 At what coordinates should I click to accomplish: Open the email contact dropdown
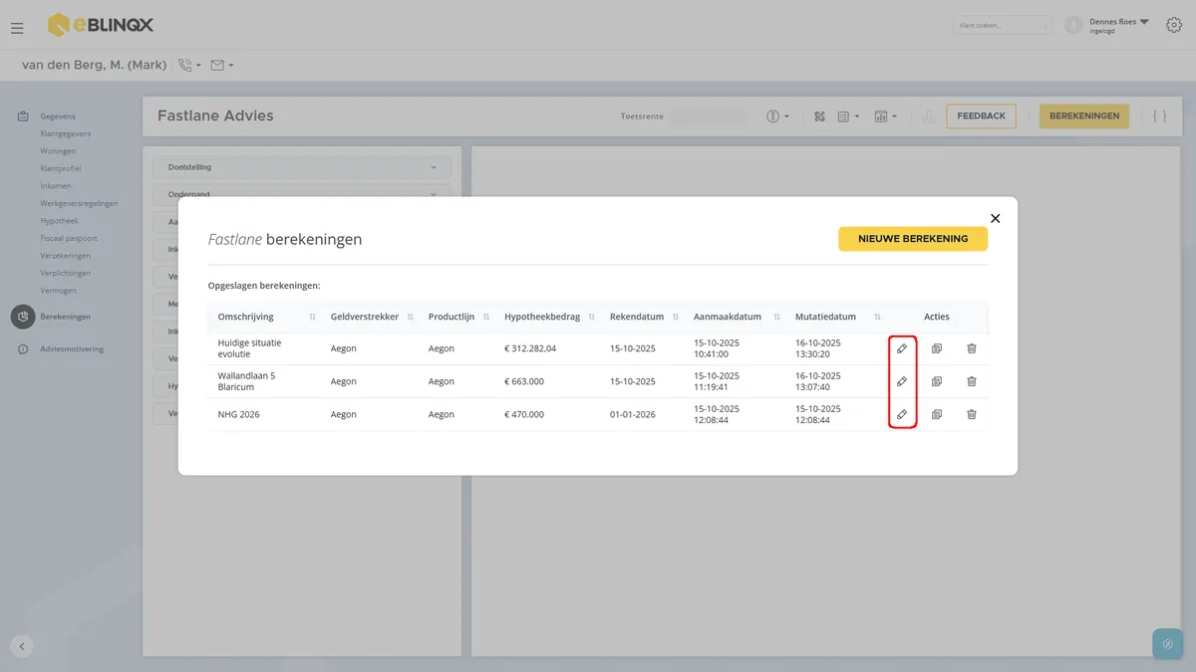(x=222, y=66)
